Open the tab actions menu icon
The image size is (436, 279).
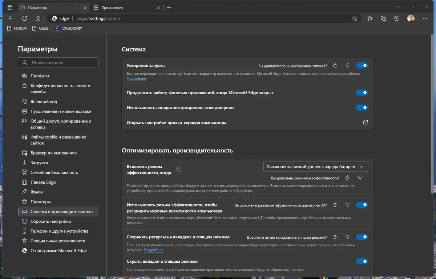coord(10,7)
